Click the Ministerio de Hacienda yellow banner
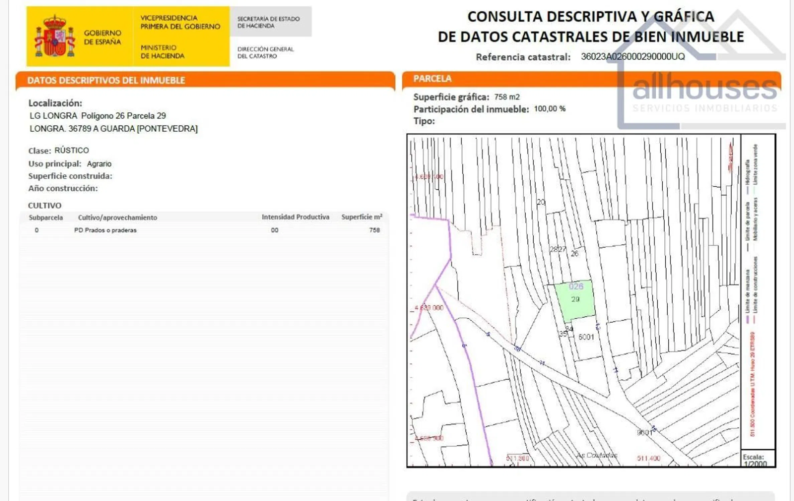The width and height of the screenshot is (794, 501). tap(163, 52)
